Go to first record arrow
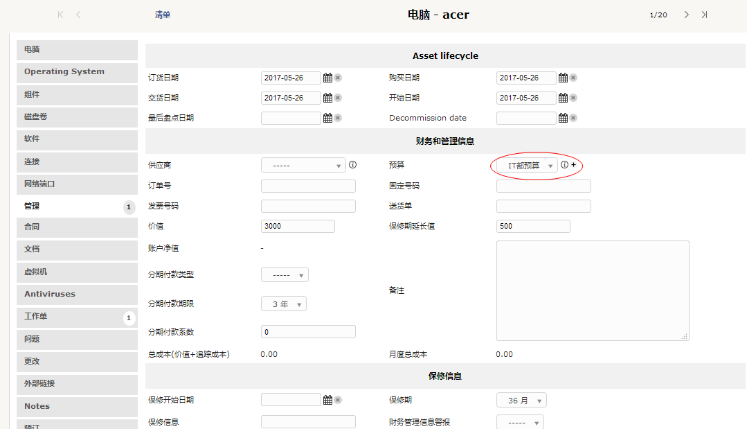Image resolution: width=747 pixels, height=429 pixels. (x=60, y=15)
